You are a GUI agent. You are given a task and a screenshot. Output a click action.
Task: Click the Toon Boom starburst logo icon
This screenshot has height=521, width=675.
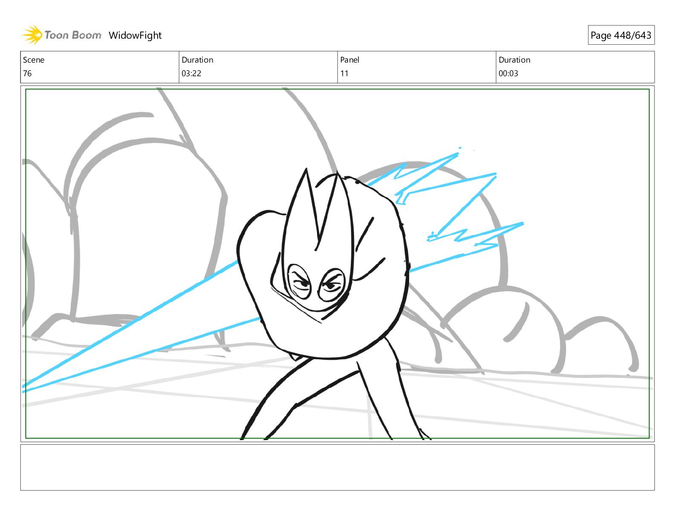click(32, 35)
